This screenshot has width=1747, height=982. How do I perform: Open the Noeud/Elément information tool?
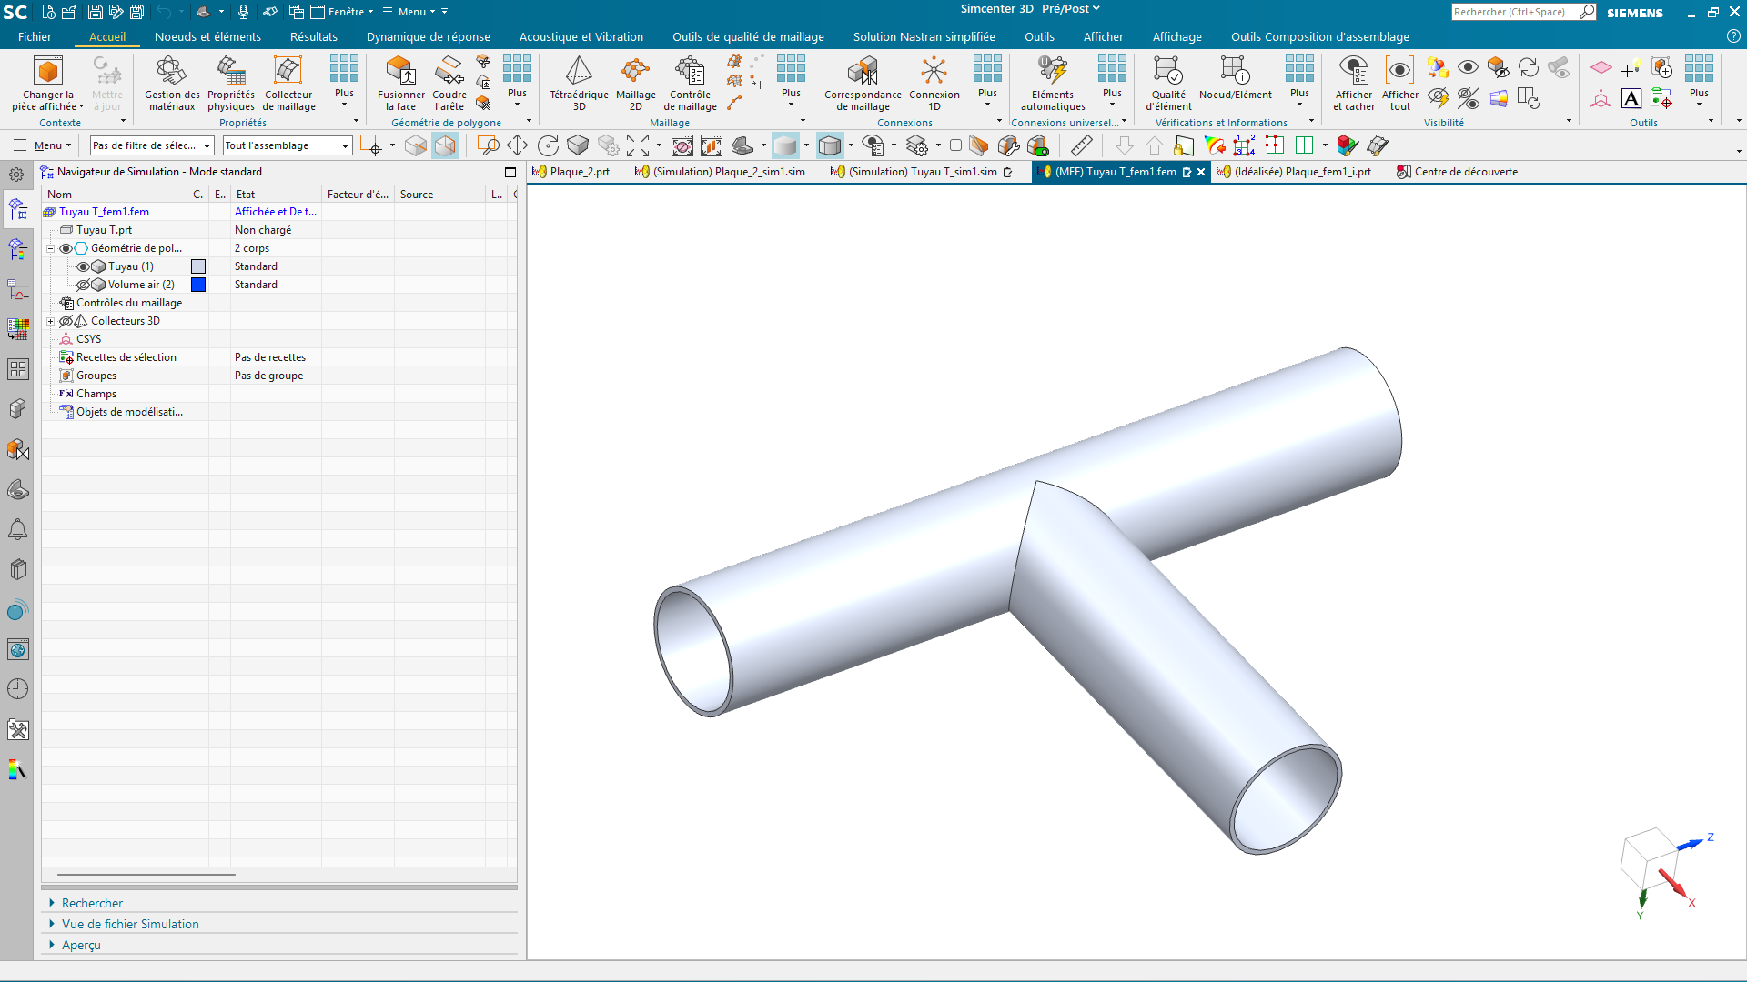tap(1235, 78)
